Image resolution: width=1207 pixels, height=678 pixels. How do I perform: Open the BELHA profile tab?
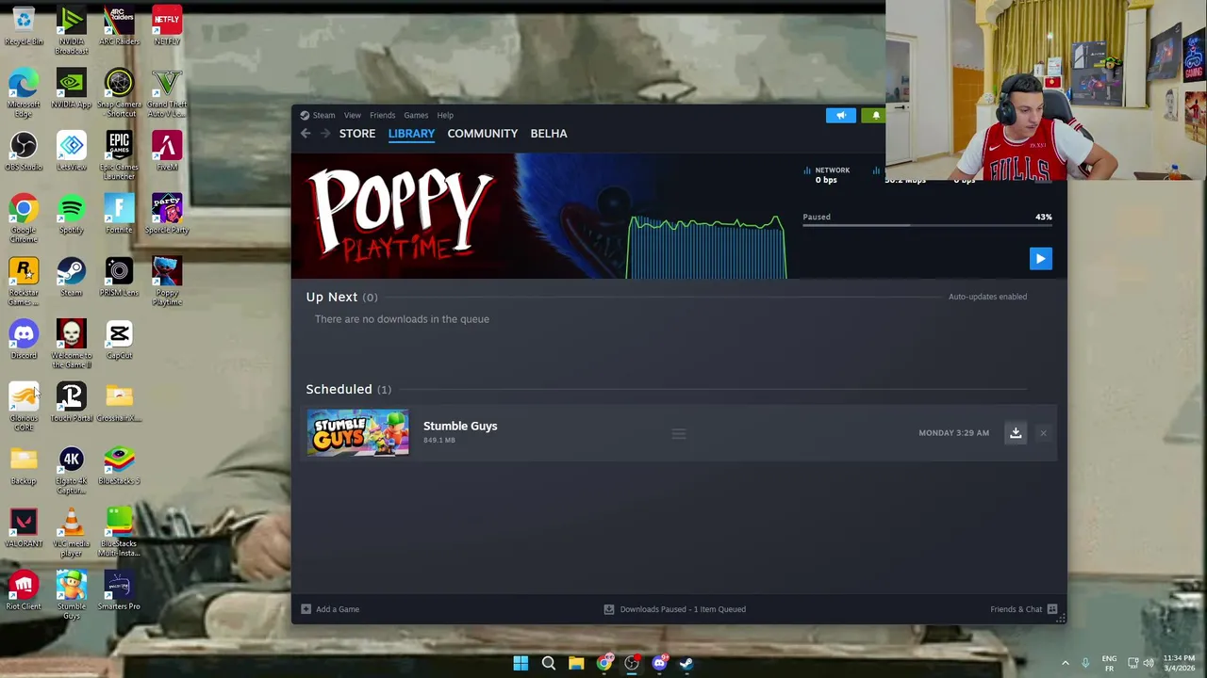click(x=549, y=134)
